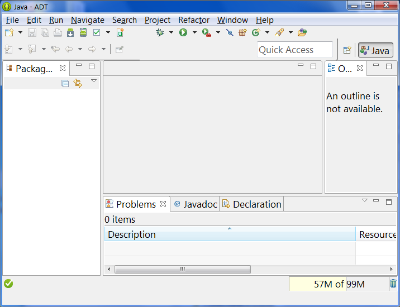Image resolution: width=400 pixels, height=307 pixels.
Task: Open the Search flashlight dropdown arrow
Action: pos(291,32)
